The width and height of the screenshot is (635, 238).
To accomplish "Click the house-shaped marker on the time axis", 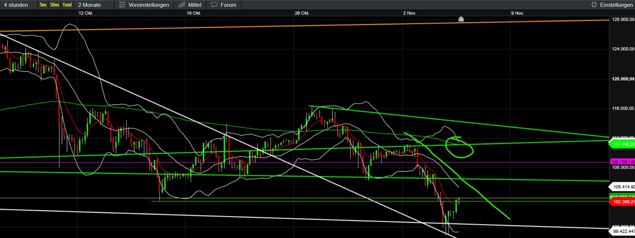I will [461, 19].
